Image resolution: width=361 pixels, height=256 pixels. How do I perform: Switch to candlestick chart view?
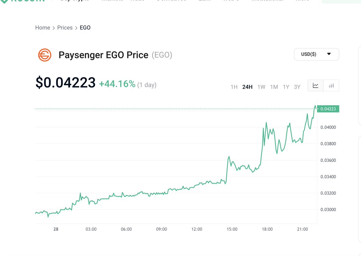tap(332, 86)
